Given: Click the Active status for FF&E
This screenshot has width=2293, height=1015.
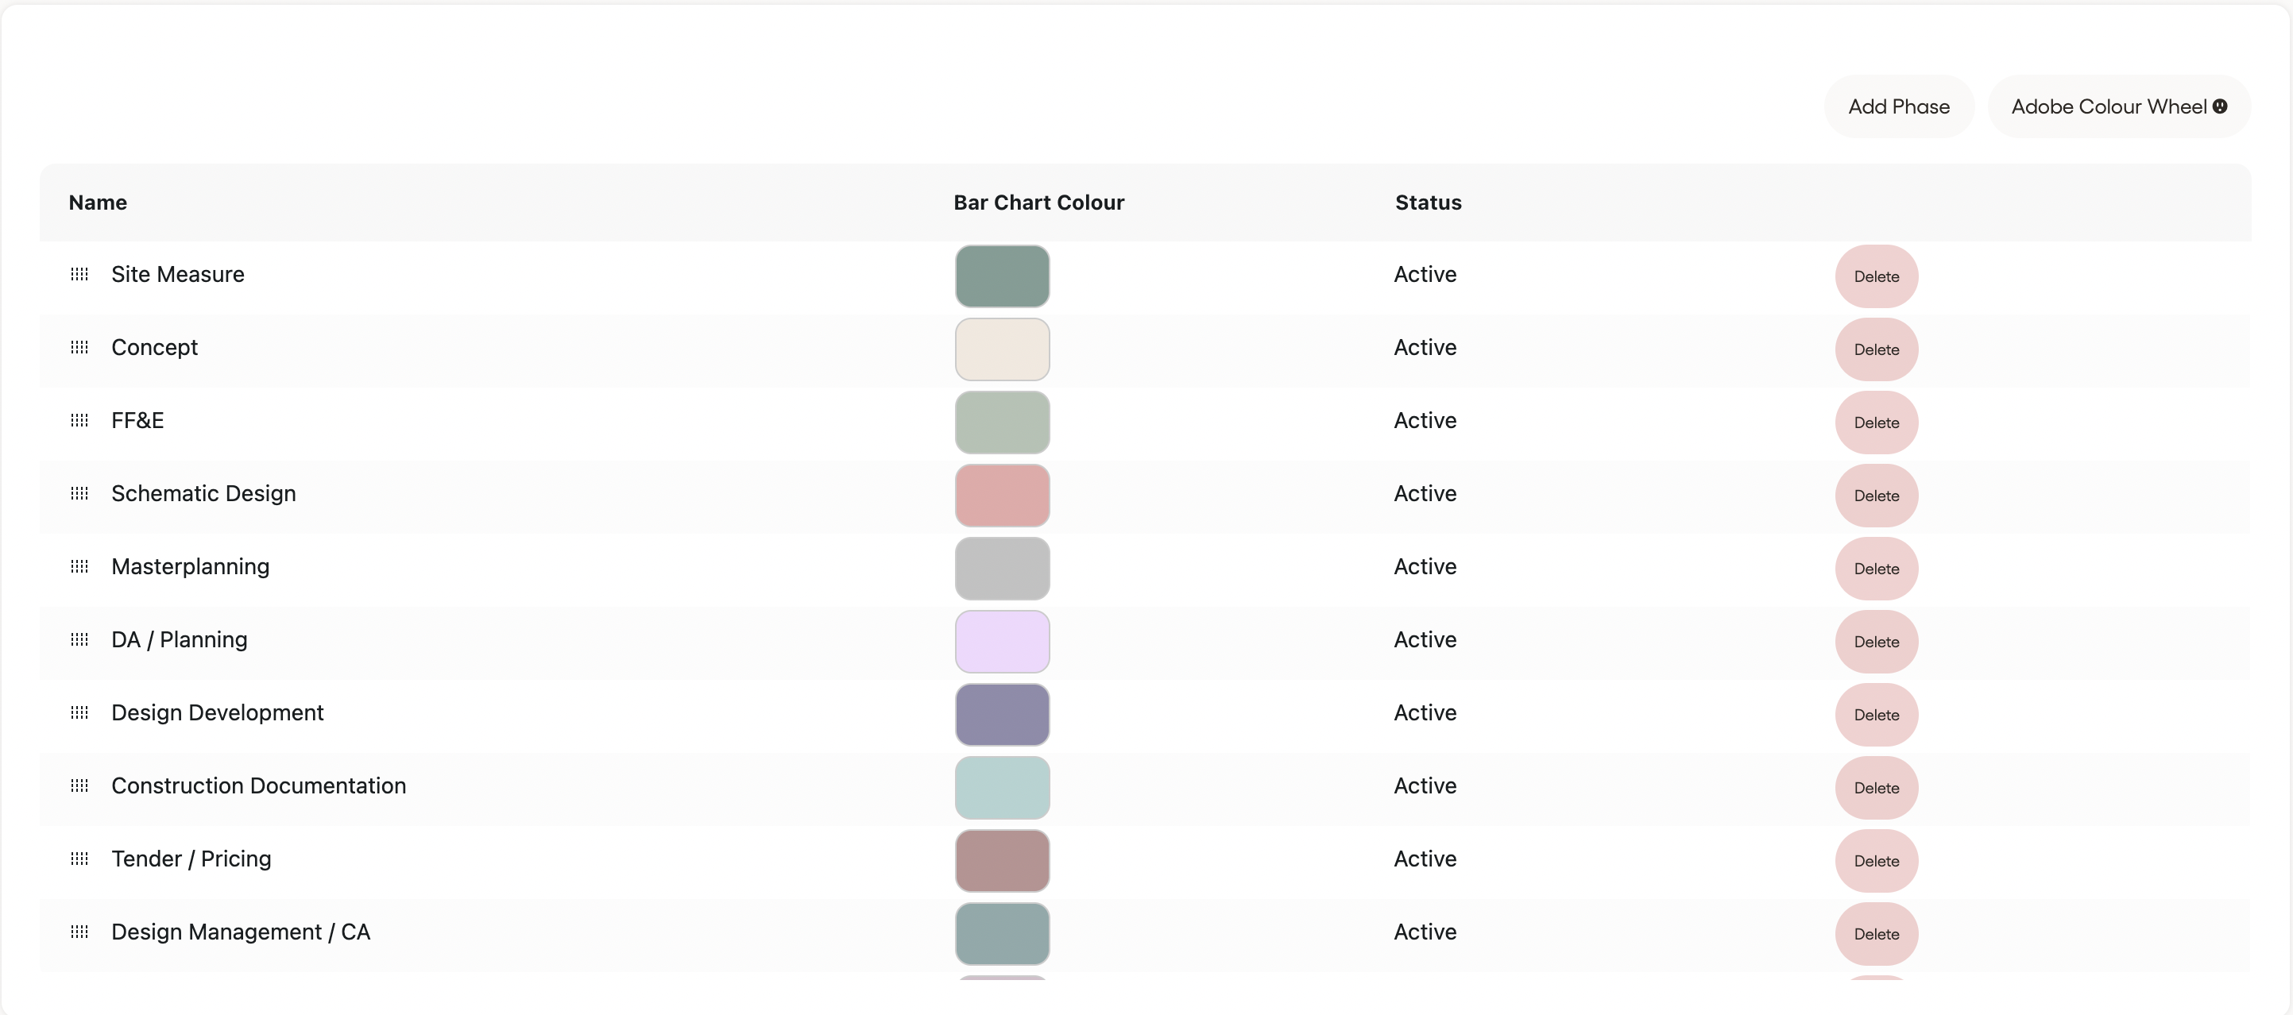Looking at the screenshot, I should point(1425,420).
